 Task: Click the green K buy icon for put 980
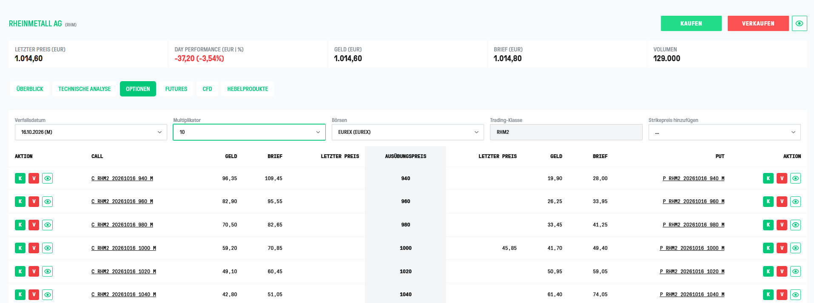pos(768,225)
